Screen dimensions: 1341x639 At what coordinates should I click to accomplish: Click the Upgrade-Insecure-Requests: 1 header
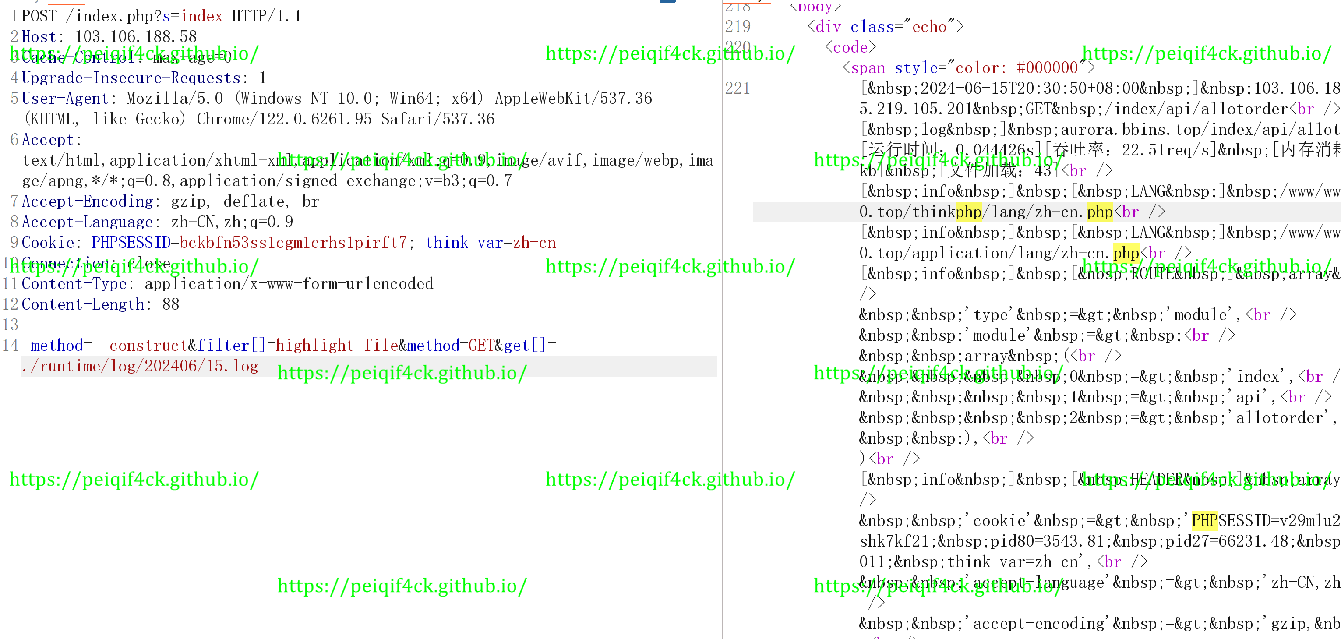144,78
